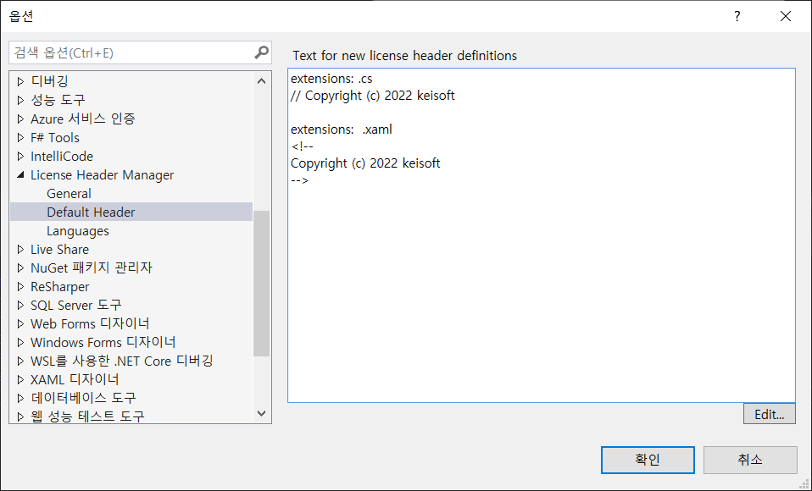Click the 'extensions: .xaml' line
Viewport: 812px width, 491px height.
(x=342, y=130)
